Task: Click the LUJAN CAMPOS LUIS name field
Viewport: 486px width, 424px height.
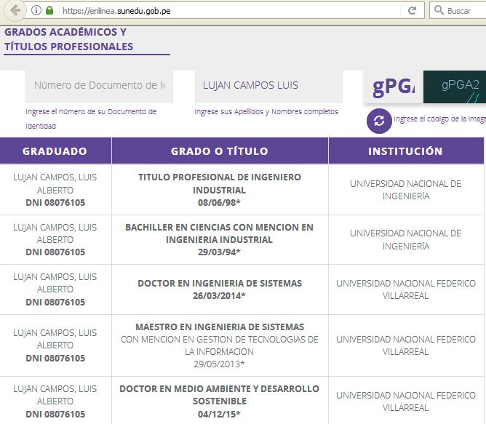Action: [268, 87]
